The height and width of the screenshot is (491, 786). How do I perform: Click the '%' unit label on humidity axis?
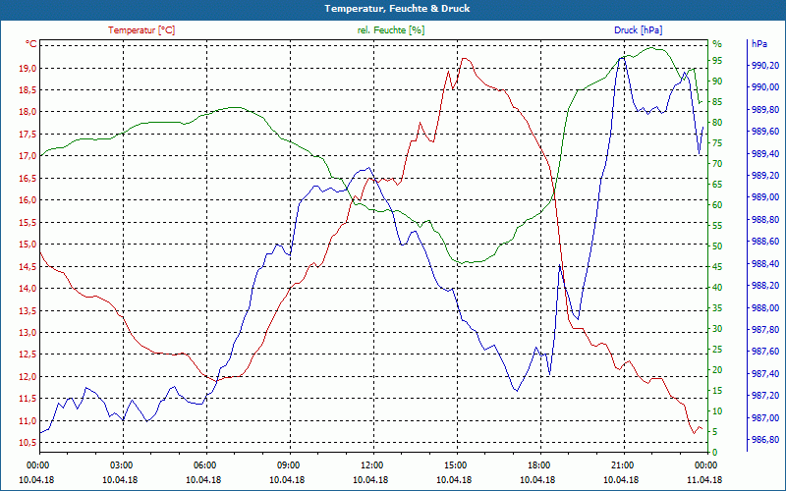click(x=717, y=44)
